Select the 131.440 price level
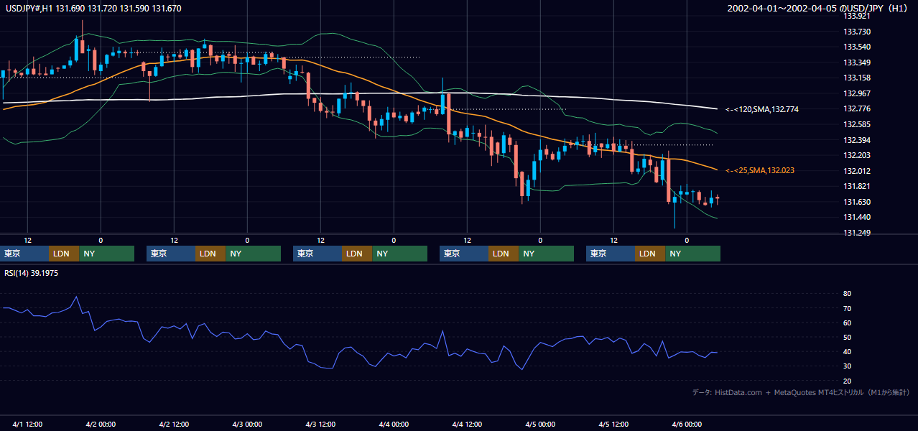This screenshot has height=431, width=918. click(857, 217)
